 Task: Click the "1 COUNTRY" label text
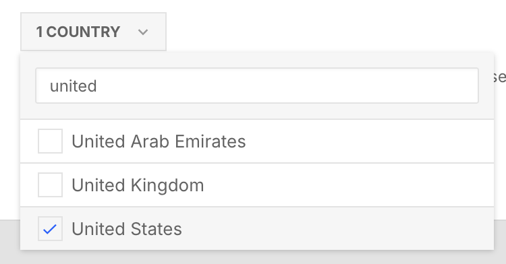click(78, 32)
